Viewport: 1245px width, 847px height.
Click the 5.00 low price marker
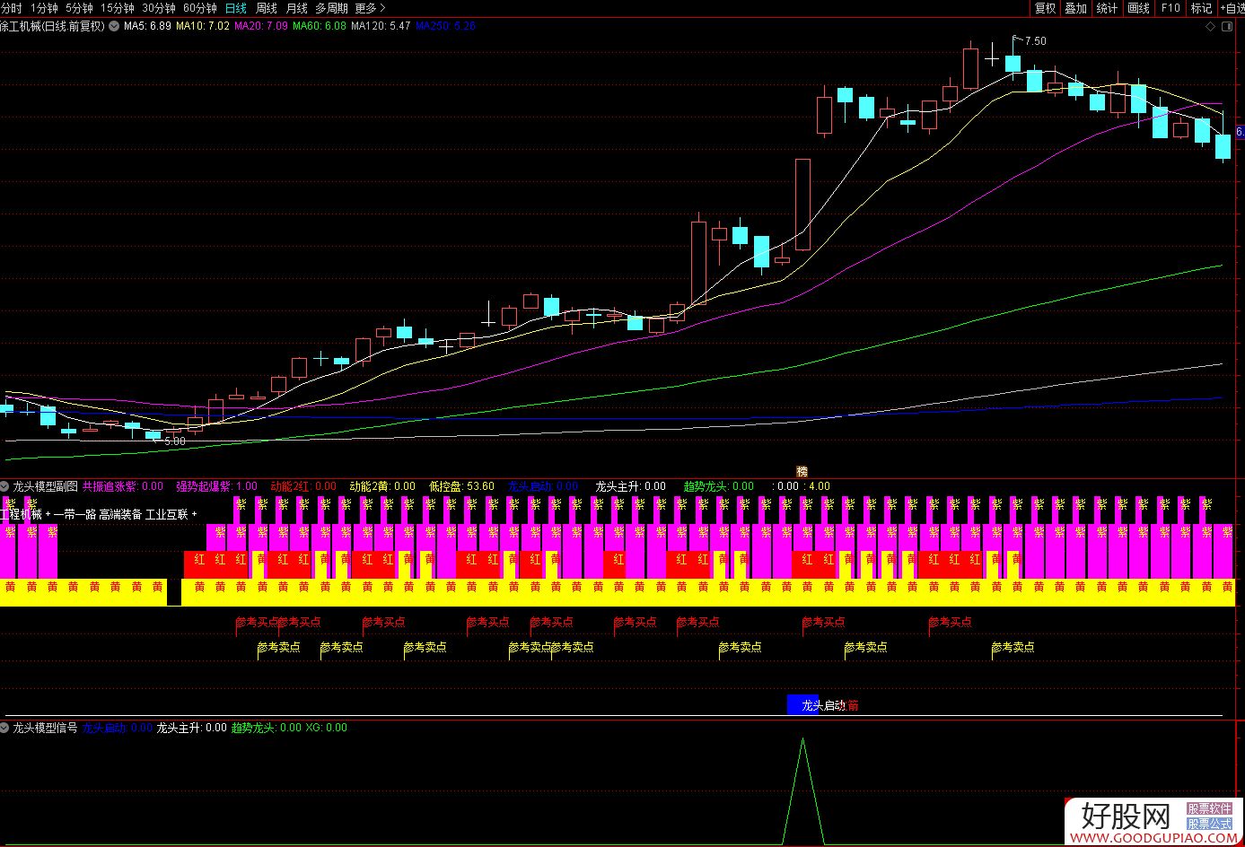pos(174,441)
